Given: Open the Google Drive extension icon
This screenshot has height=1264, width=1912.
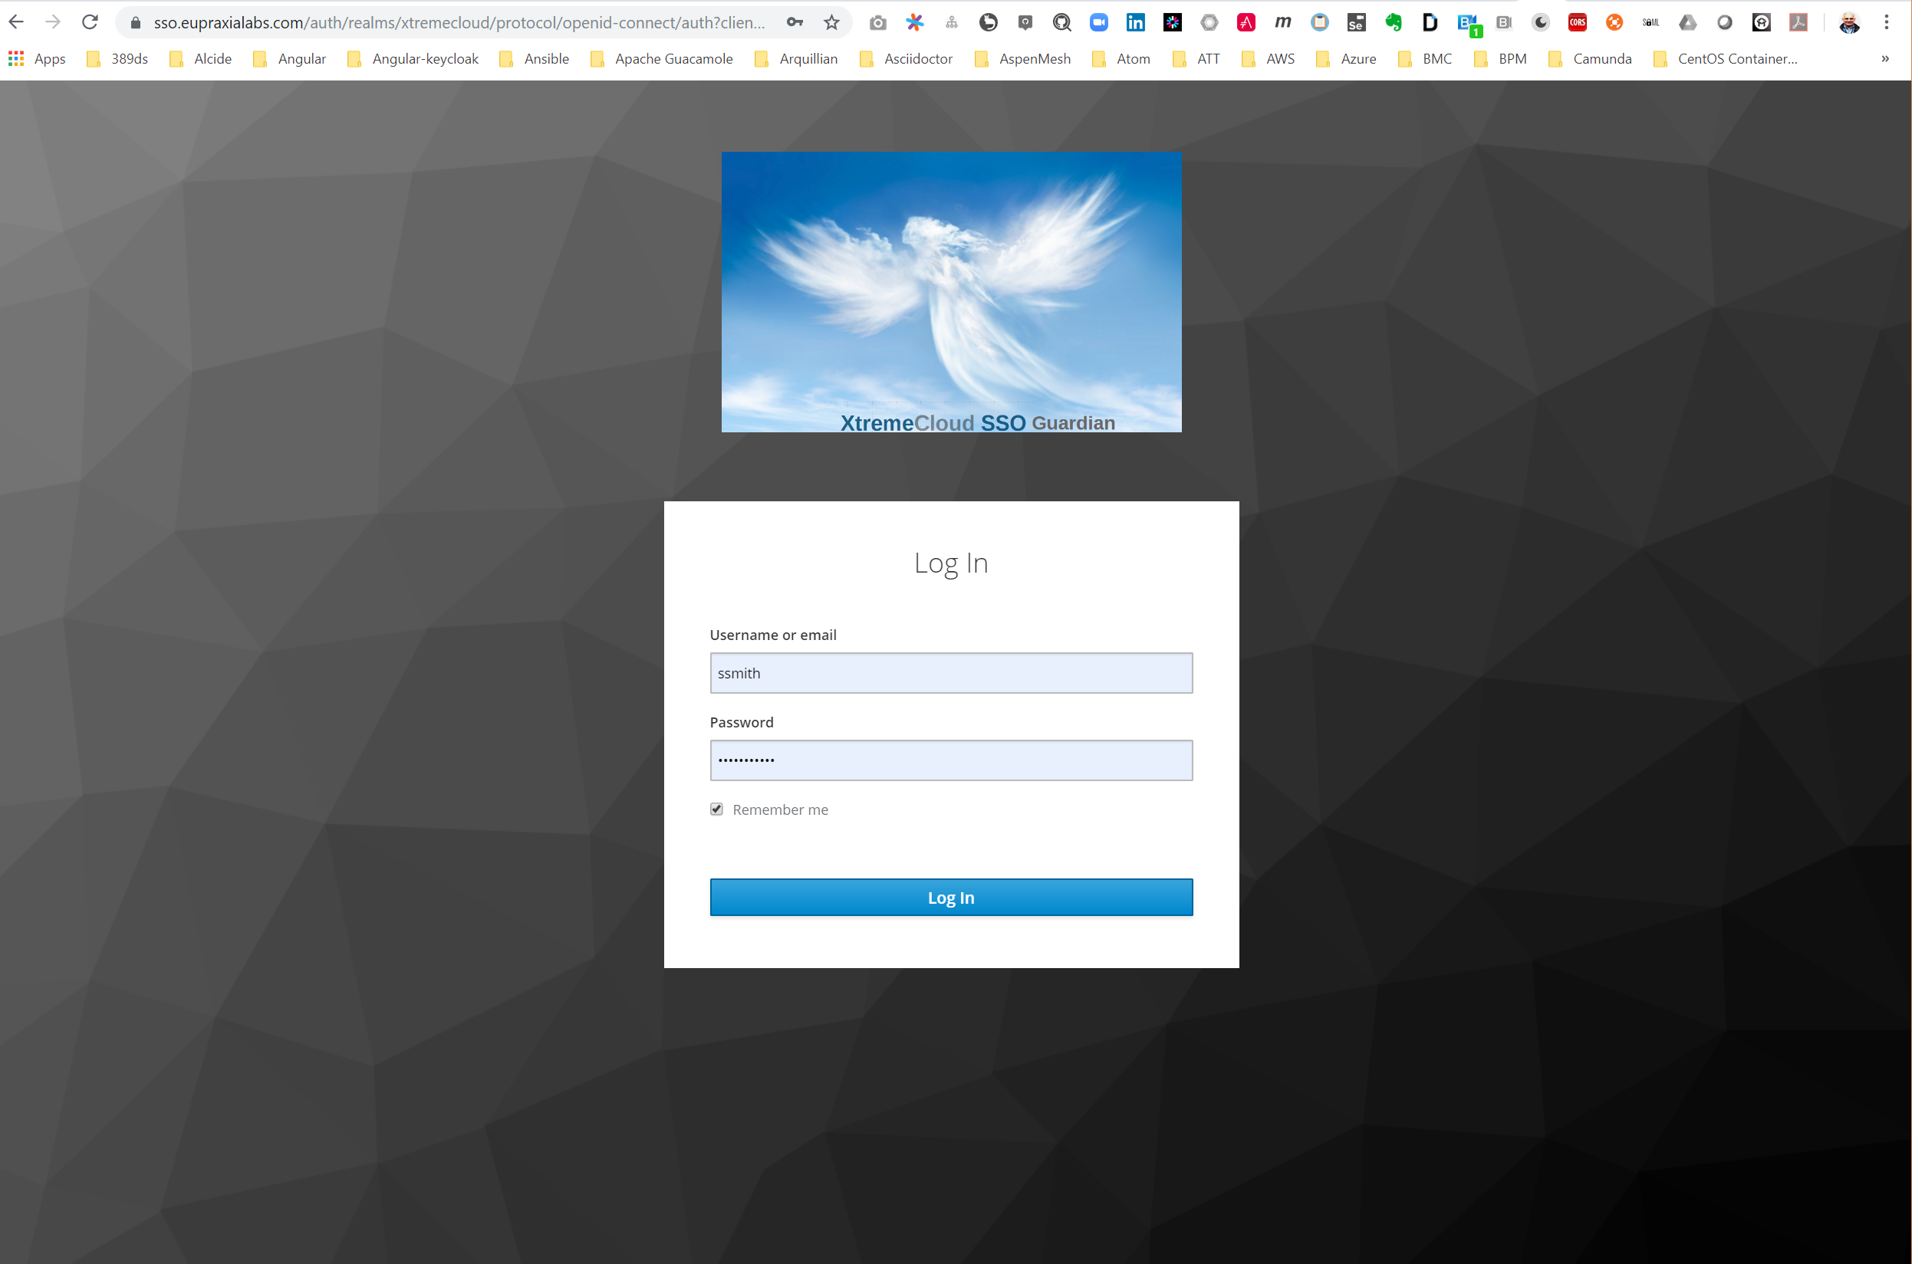Looking at the screenshot, I should coord(1688,22).
